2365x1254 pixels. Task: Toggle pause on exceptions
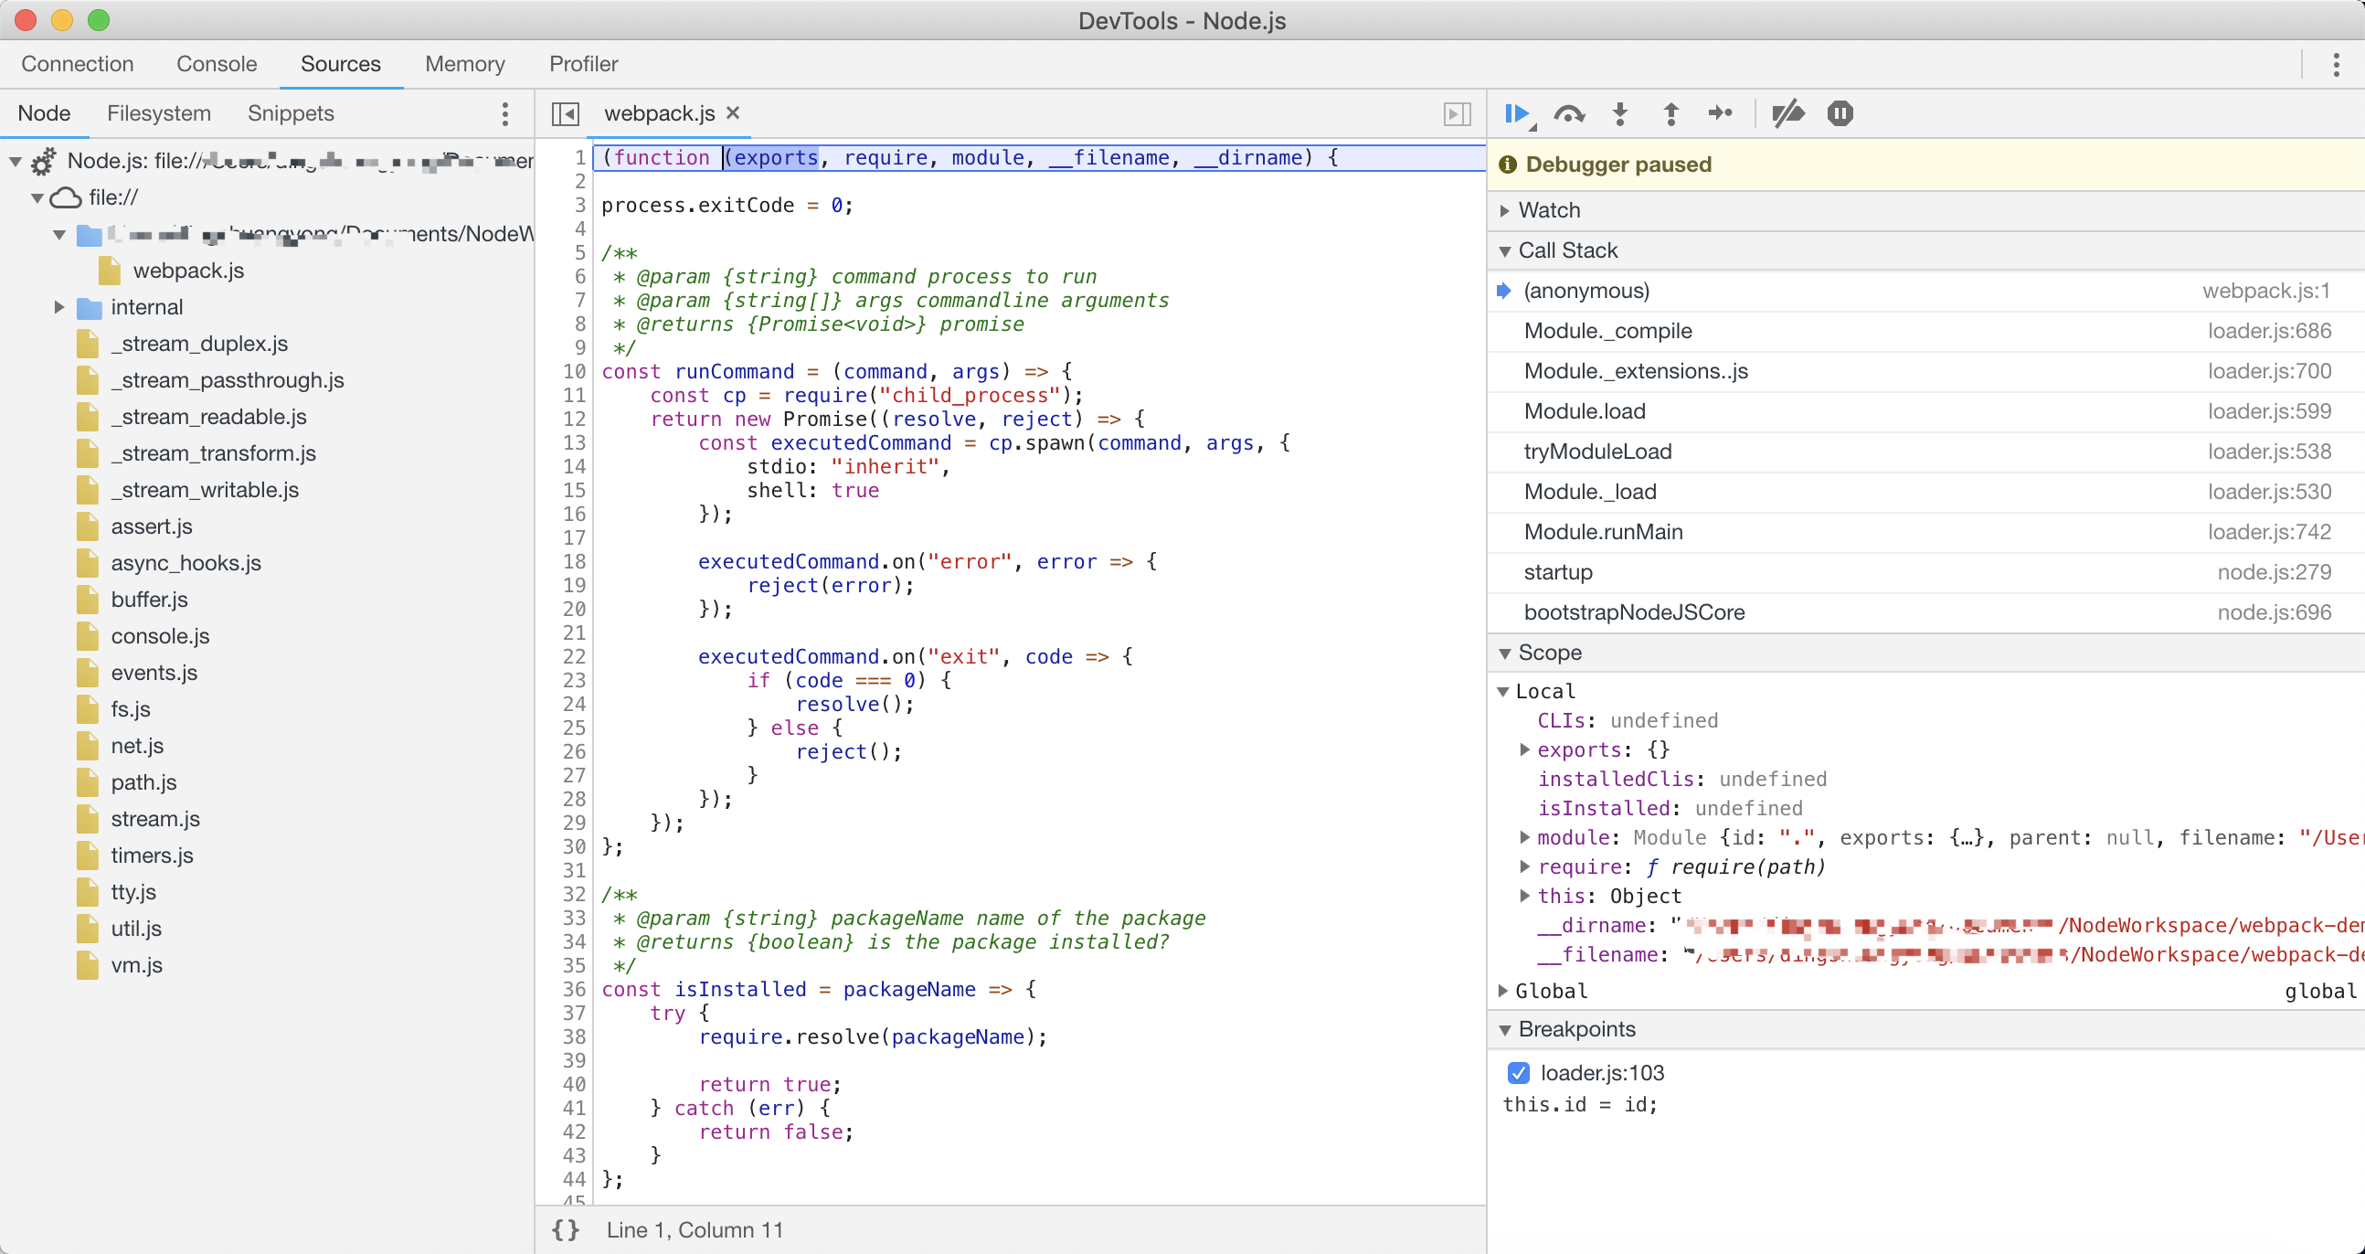click(x=1840, y=114)
